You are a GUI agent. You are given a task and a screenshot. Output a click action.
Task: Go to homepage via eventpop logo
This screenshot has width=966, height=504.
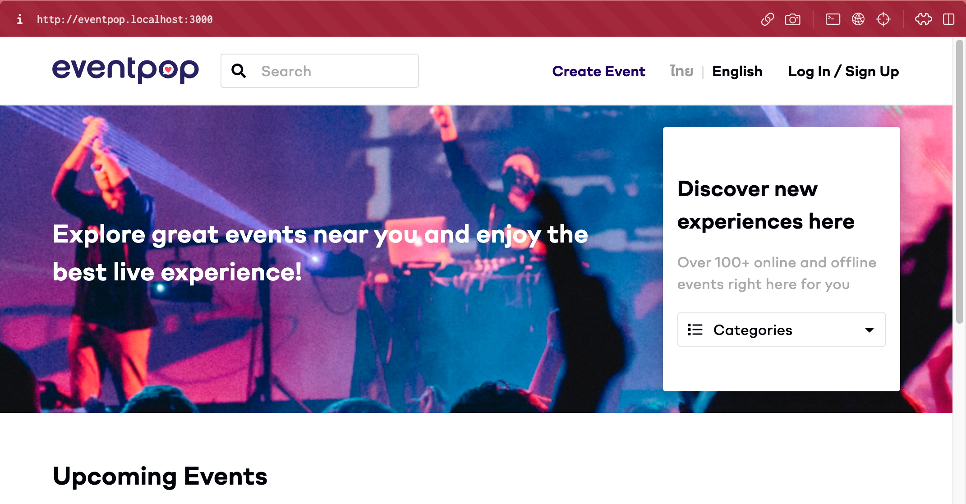125,70
